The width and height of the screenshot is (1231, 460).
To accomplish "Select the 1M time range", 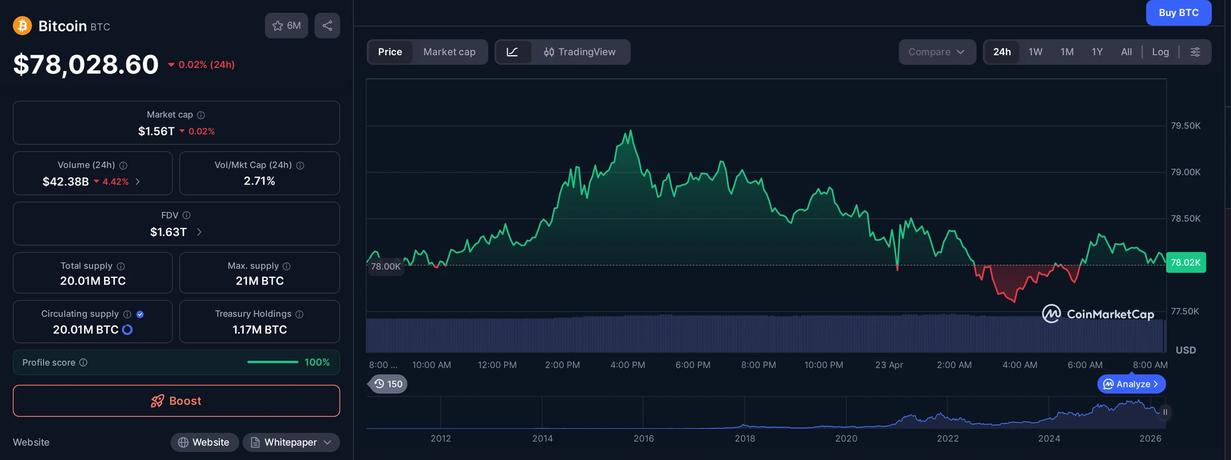I will click(x=1067, y=52).
